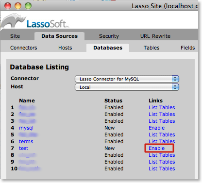Open the blurred database name in row 1
The height and width of the screenshot is (183, 202).
pyautogui.click(x=27, y=107)
